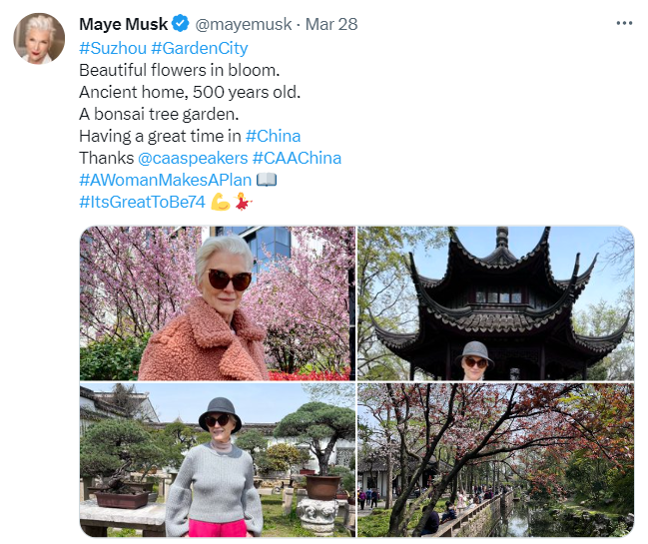The height and width of the screenshot is (544, 648).
Task: Open the Mar 28 timestamp link
Action: click(331, 24)
